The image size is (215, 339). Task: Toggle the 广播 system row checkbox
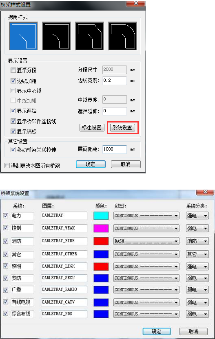6,290
